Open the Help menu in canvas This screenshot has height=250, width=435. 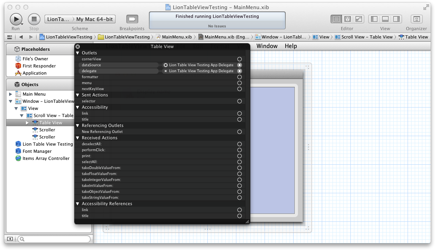[x=291, y=46]
